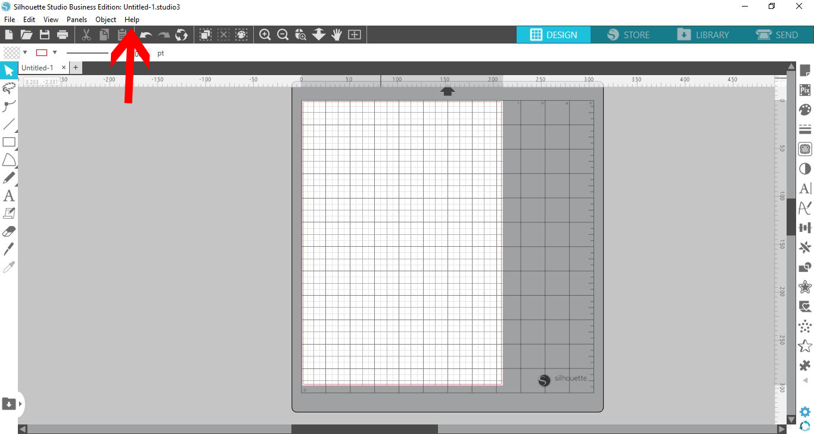Select the Draw a Note tool
814x434 pixels.
(x=9, y=213)
